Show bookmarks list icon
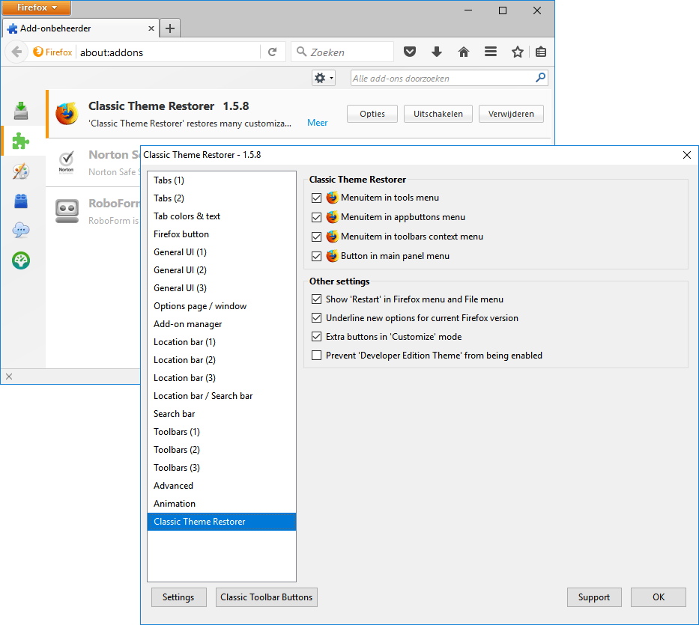699x625 pixels. coord(541,52)
